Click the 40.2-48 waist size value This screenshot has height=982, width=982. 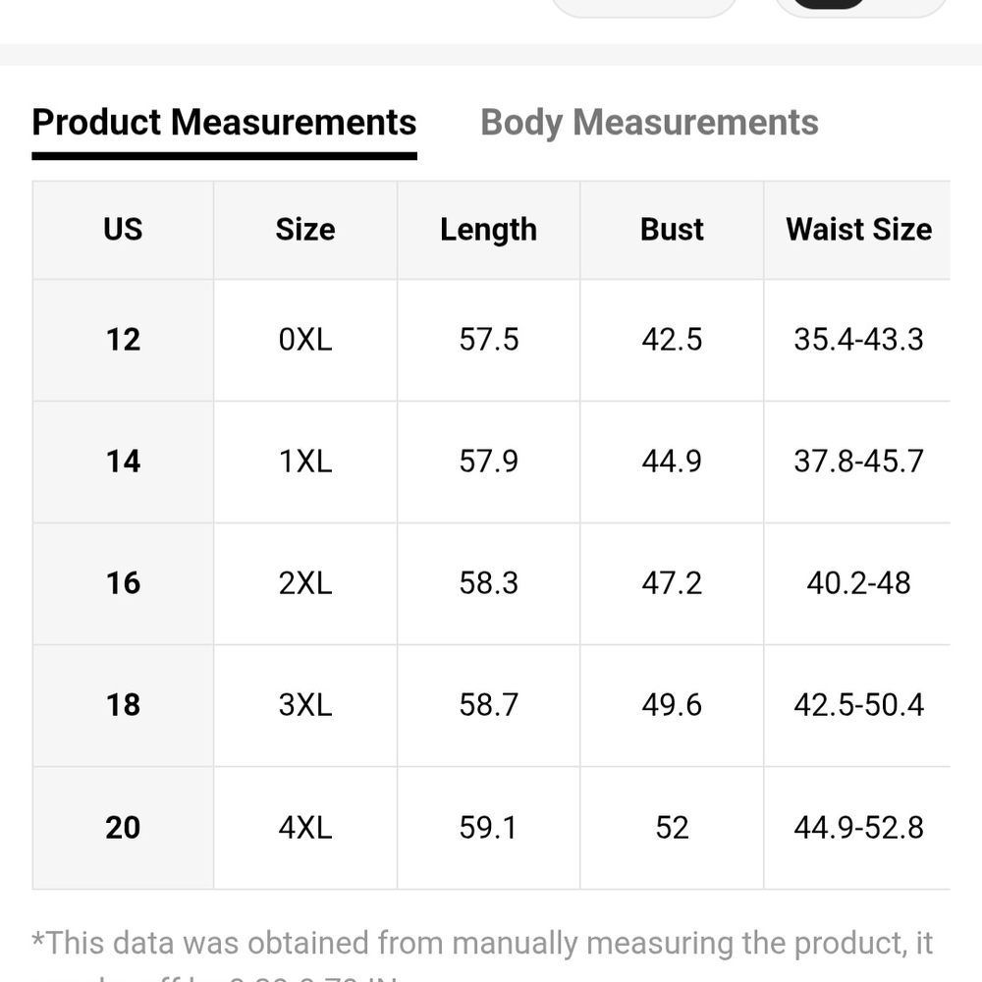pos(858,583)
